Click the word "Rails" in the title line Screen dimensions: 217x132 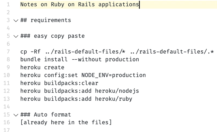point(87,4)
